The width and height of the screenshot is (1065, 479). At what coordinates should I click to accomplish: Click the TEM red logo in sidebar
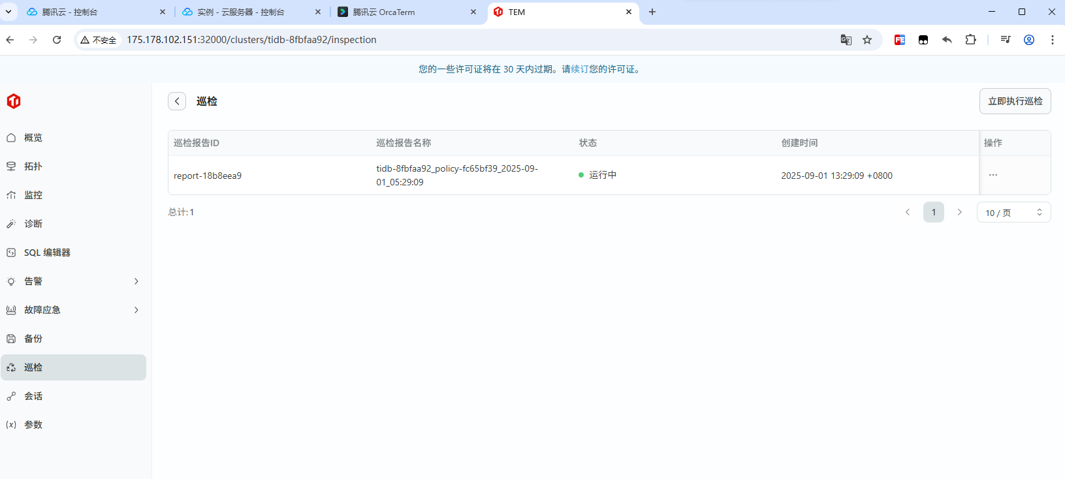14,101
